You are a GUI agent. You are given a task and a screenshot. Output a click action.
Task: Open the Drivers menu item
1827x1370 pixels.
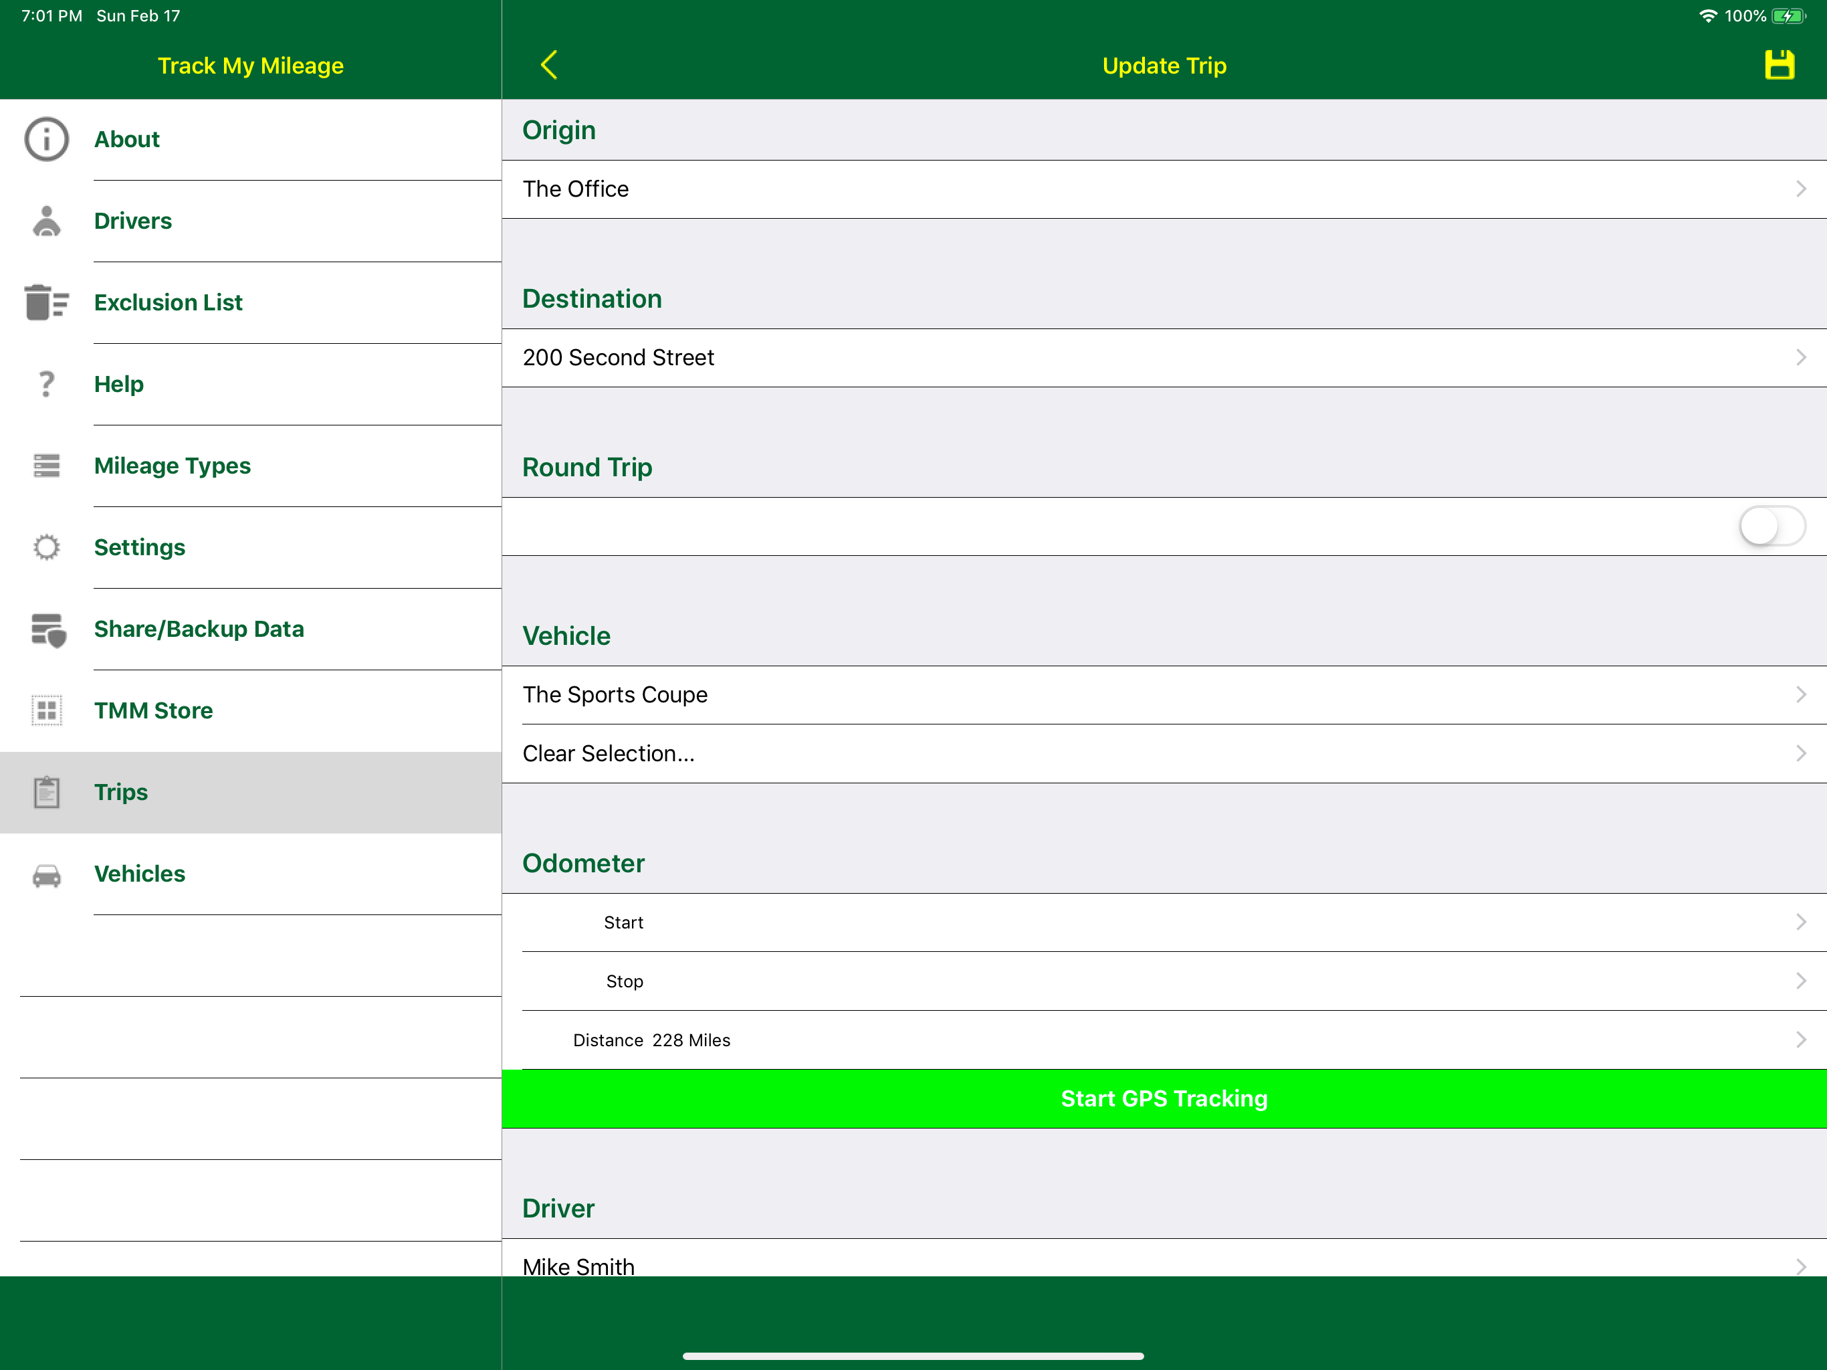(250, 221)
